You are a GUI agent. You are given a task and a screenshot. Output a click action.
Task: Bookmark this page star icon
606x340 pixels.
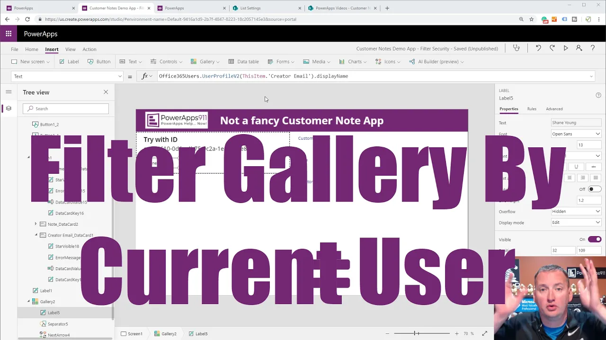click(x=531, y=19)
